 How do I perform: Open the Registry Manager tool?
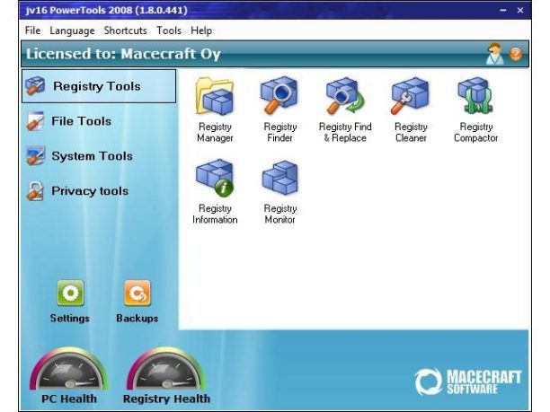point(215,110)
